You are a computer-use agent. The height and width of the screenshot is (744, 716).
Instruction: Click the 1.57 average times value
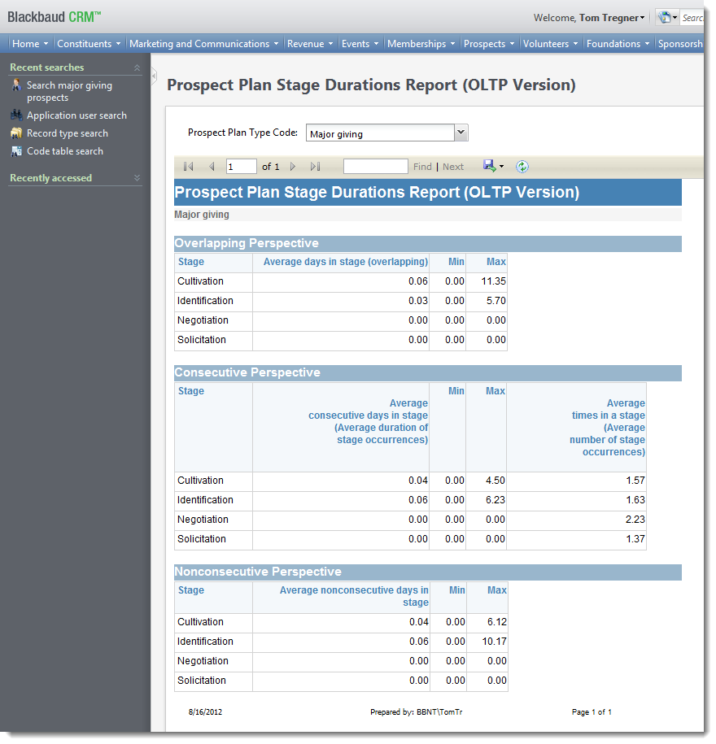tap(635, 481)
